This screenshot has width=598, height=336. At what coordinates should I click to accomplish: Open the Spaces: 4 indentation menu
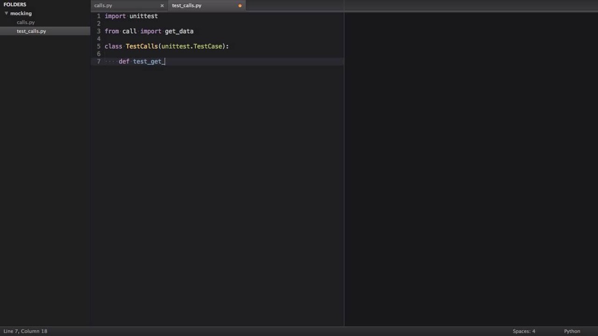pyautogui.click(x=524, y=331)
